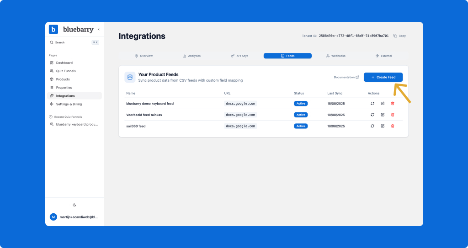Delete the bluebarry demo keyboard feed
Viewport: 468px width, 248px height.
(393, 103)
